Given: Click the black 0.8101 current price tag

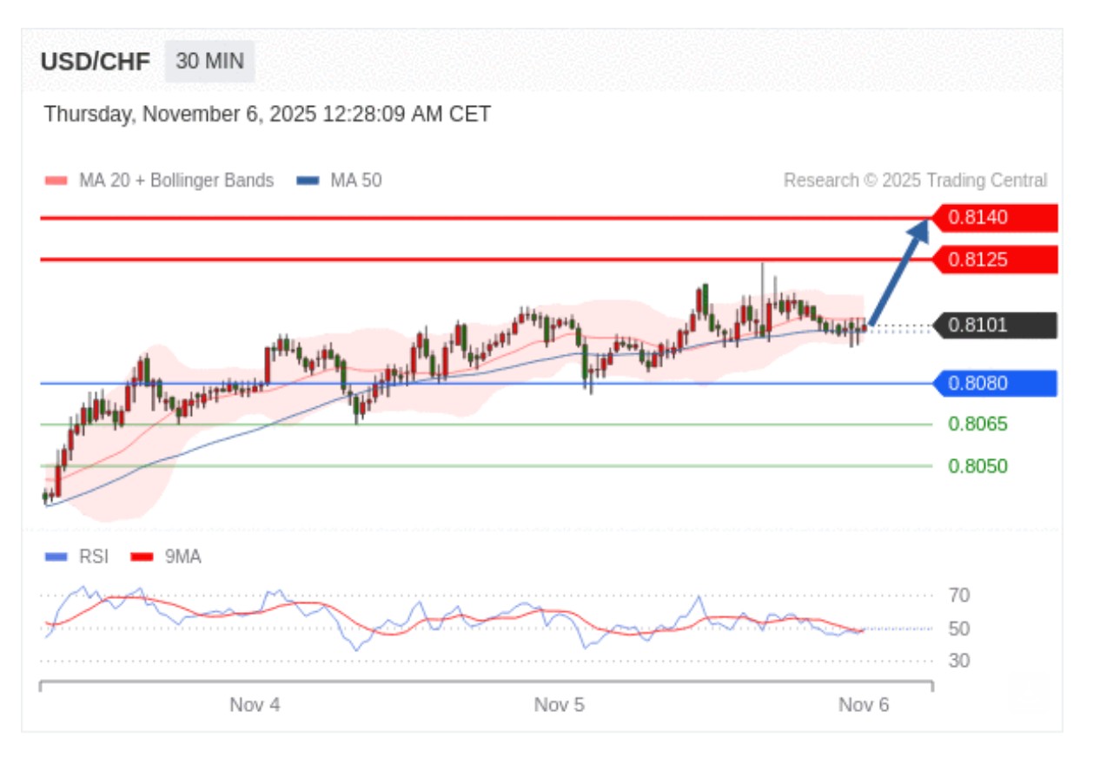Looking at the screenshot, I should coord(994,326).
